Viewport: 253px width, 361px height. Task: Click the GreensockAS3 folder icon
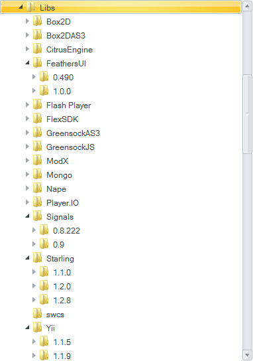(x=38, y=133)
